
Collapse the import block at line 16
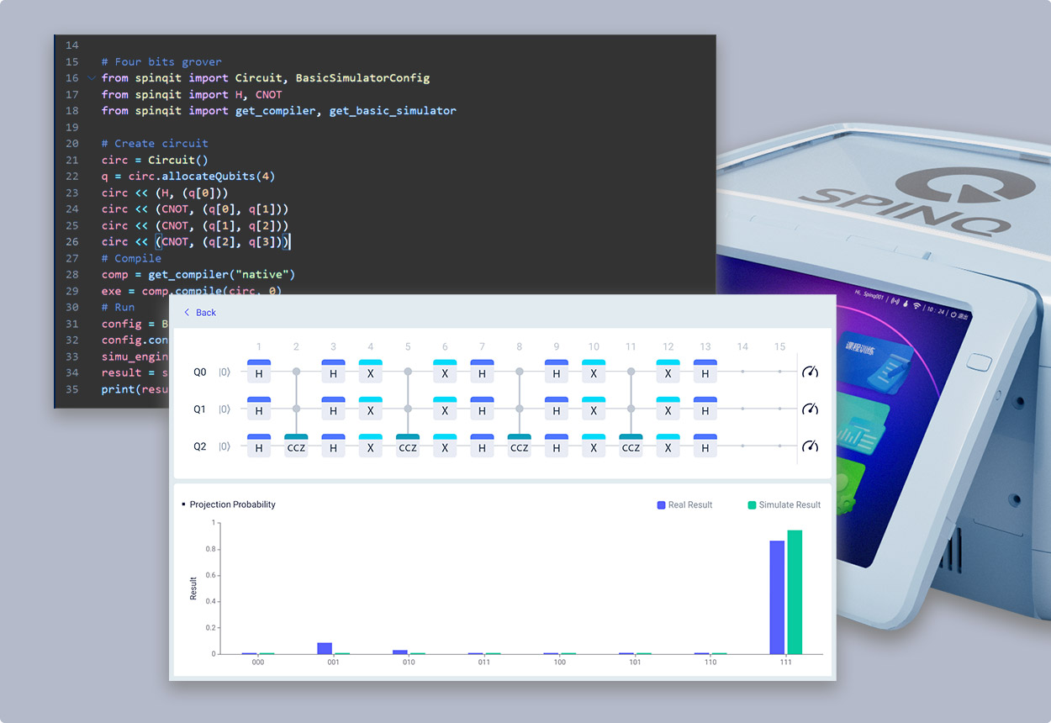tap(92, 78)
